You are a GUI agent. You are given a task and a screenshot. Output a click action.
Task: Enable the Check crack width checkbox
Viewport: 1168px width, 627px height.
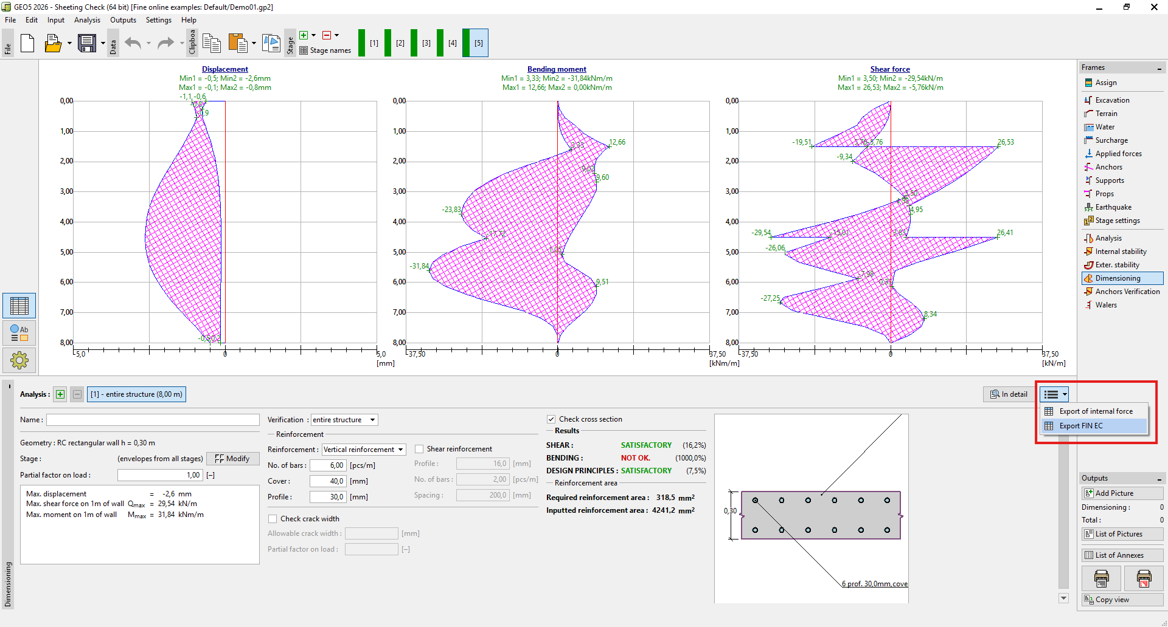(273, 519)
